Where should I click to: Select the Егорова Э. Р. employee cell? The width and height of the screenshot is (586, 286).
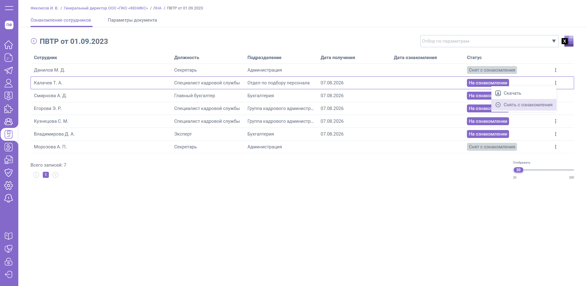coord(48,108)
